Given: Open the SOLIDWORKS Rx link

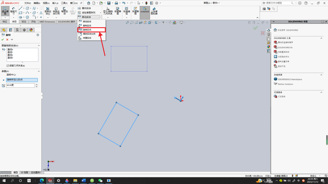Looking at the screenshot, I should point(285,48).
